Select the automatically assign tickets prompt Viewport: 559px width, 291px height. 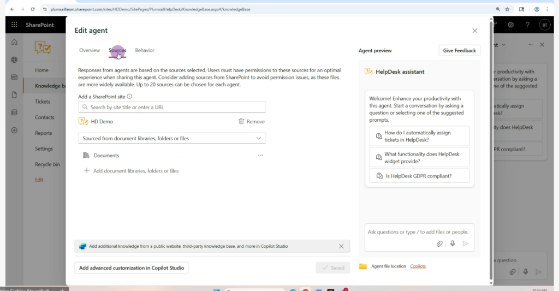tap(419, 136)
